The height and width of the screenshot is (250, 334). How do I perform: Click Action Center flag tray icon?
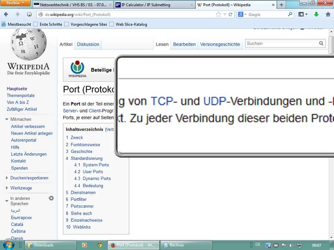click(284, 245)
